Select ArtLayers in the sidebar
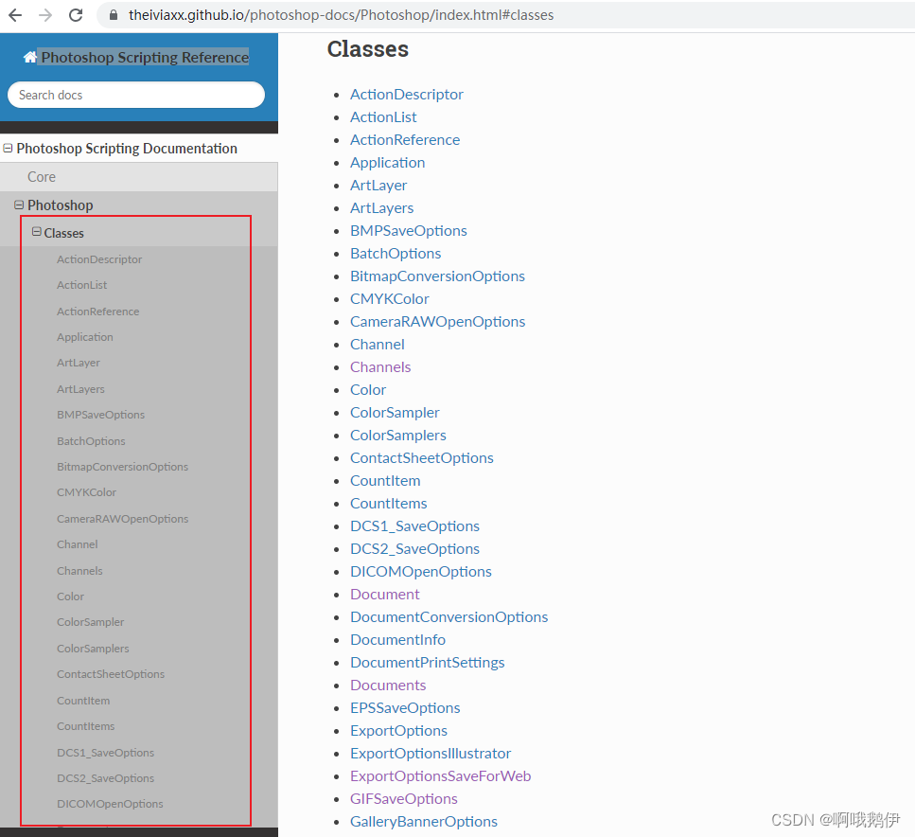The width and height of the screenshot is (915, 837). click(80, 389)
